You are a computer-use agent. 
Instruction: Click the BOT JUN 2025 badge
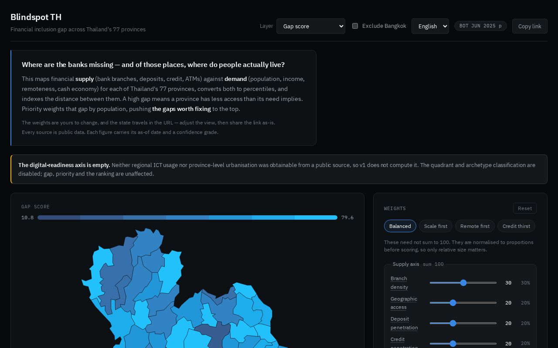480,26
